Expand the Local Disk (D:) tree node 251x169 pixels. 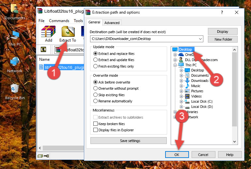click(x=181, y=107)
